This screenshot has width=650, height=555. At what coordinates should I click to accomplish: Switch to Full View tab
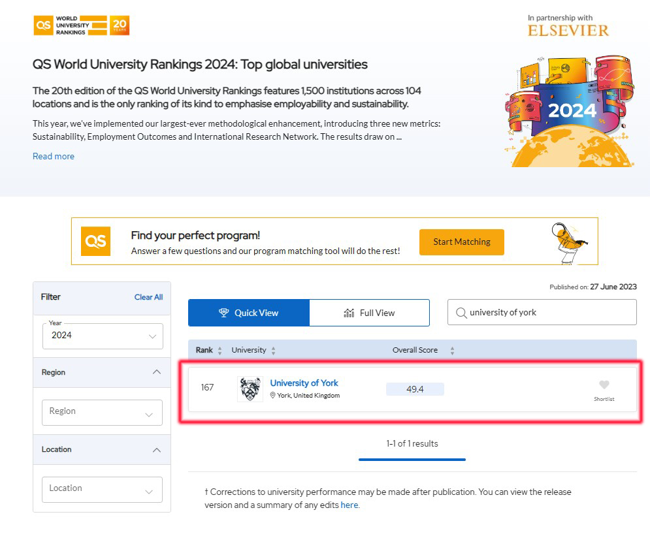point(369,313)
